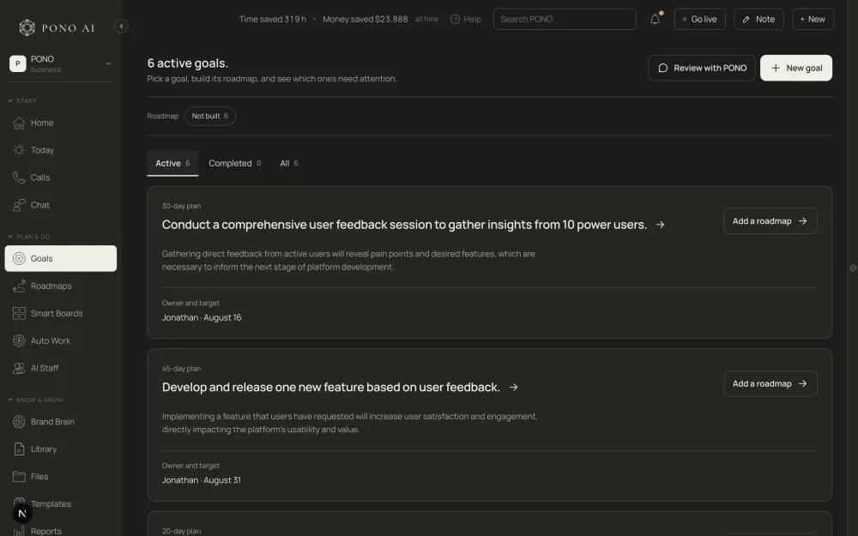Viewport: 858px width, 536px height.
Task: Click the 'Time saved 319 h' text
Action: point(273,19)
